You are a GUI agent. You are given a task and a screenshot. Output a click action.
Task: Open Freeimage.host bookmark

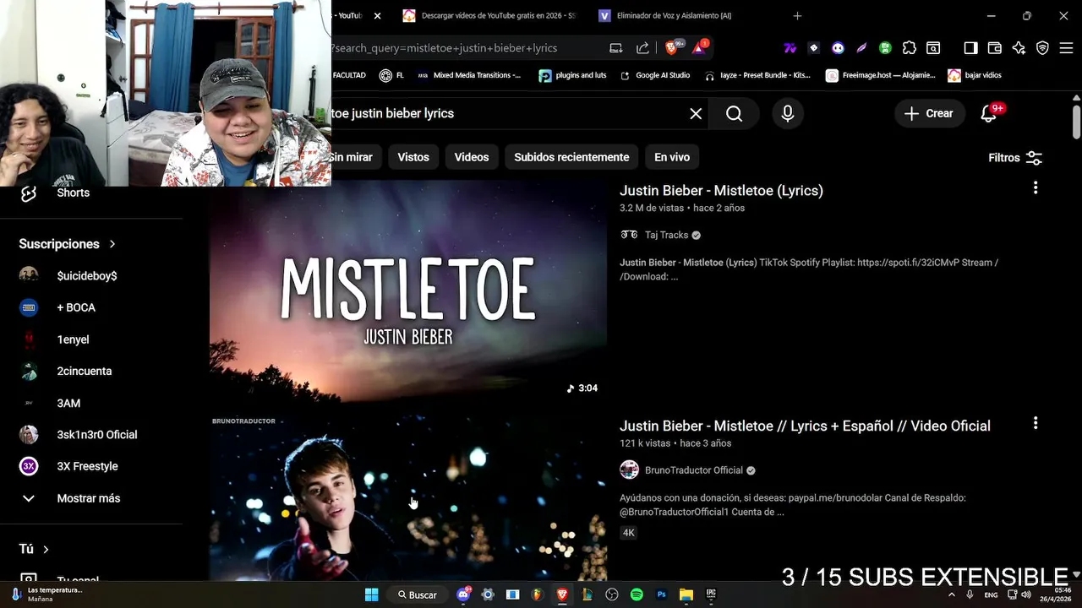point(881,75)
